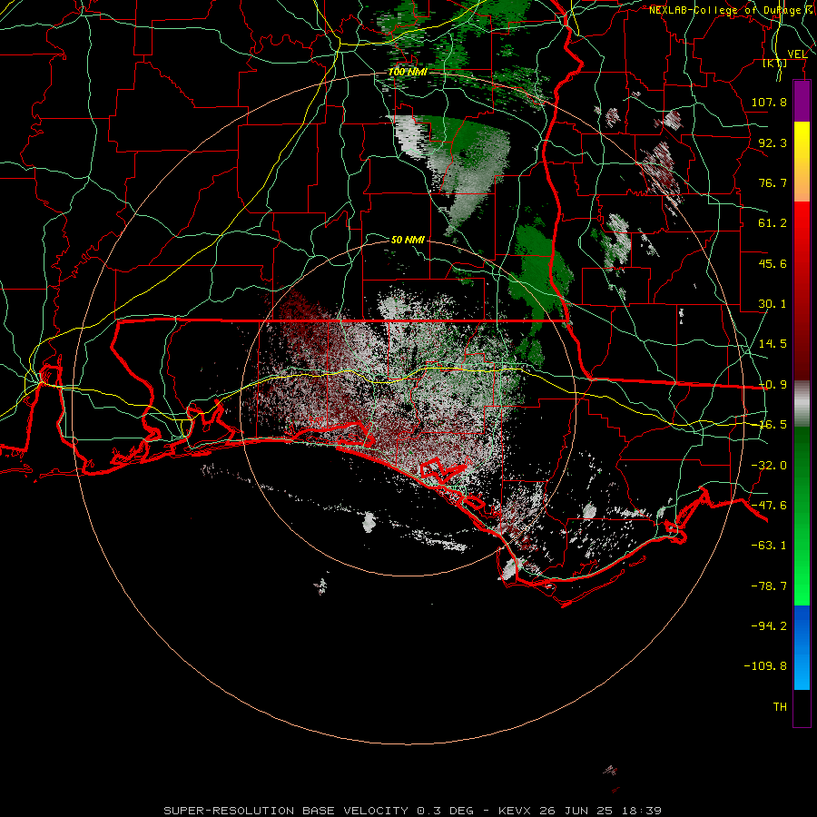The height and width of the screenshot is (817, 817).
Task: Select the 61.2 scale value
Action: [x=773, y=223]
